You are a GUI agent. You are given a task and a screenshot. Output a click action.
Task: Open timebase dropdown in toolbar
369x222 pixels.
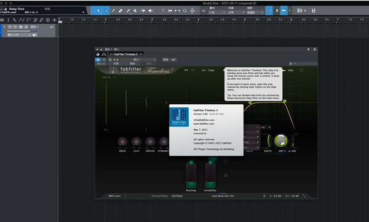(x=236, y=12)
